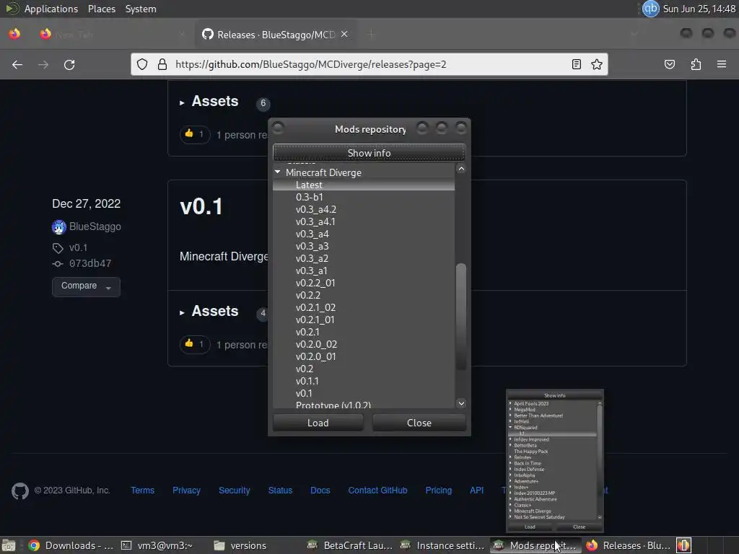Open the tracking protection shield icon

tap(142, 64)
